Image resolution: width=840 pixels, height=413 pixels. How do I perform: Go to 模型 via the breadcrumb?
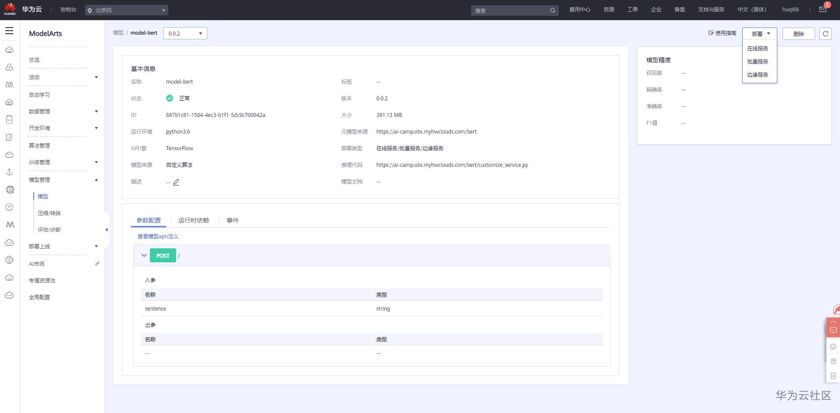click(118, 33)
